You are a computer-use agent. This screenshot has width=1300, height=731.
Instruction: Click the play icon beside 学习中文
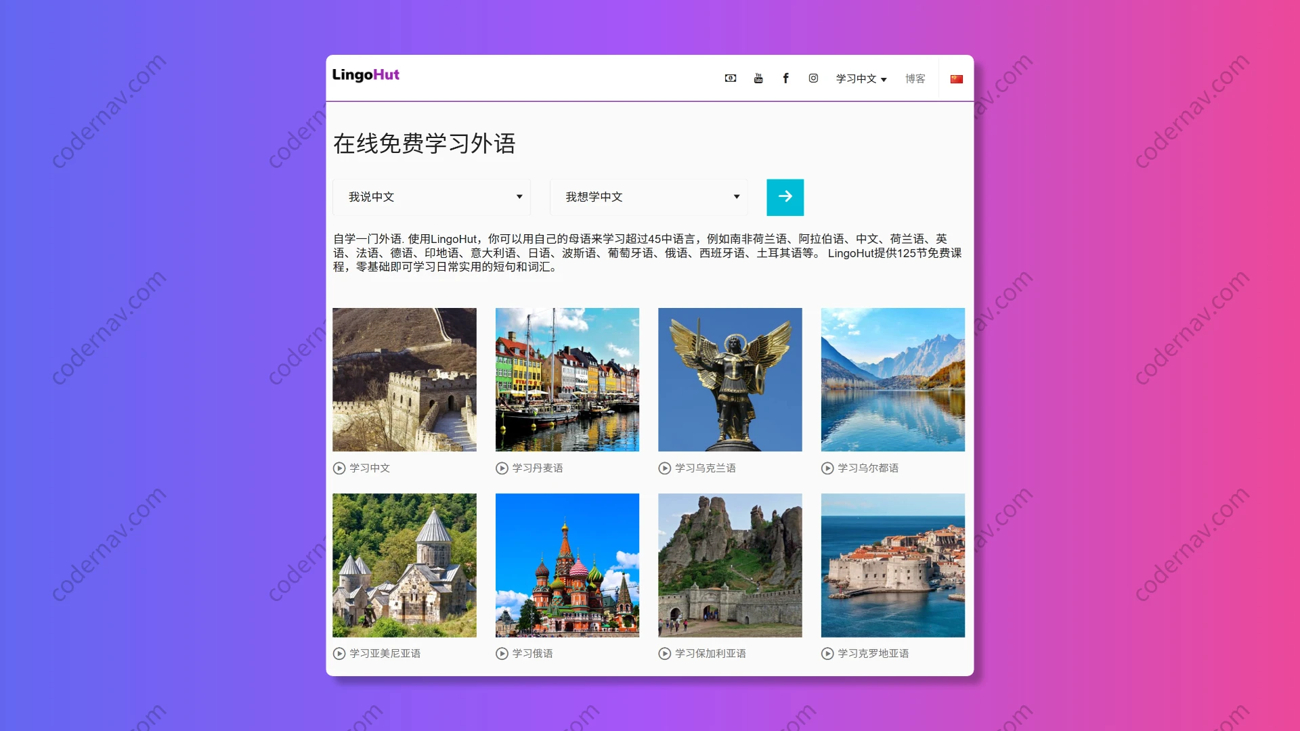[339, 468]
